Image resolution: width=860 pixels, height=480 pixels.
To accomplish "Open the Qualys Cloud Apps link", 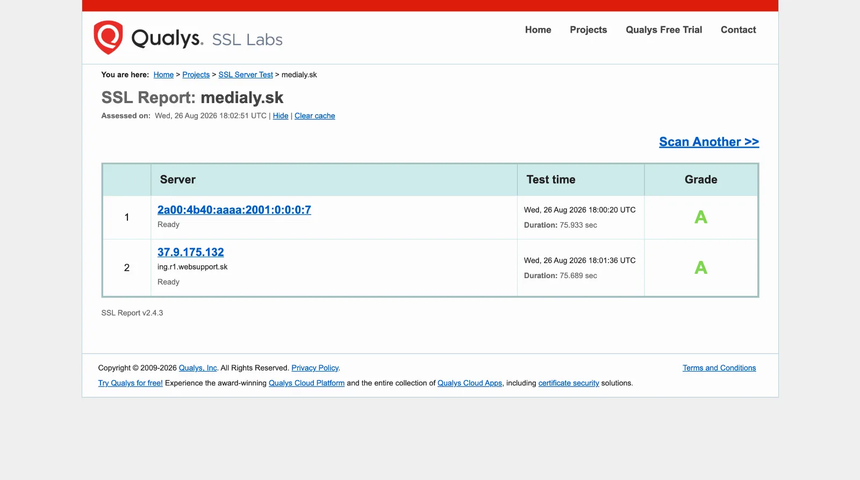I will pyautogui.click(x=470, y=383).
